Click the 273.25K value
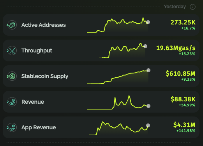The height and width of the screenshot is (146, 203). pos(183,23)
